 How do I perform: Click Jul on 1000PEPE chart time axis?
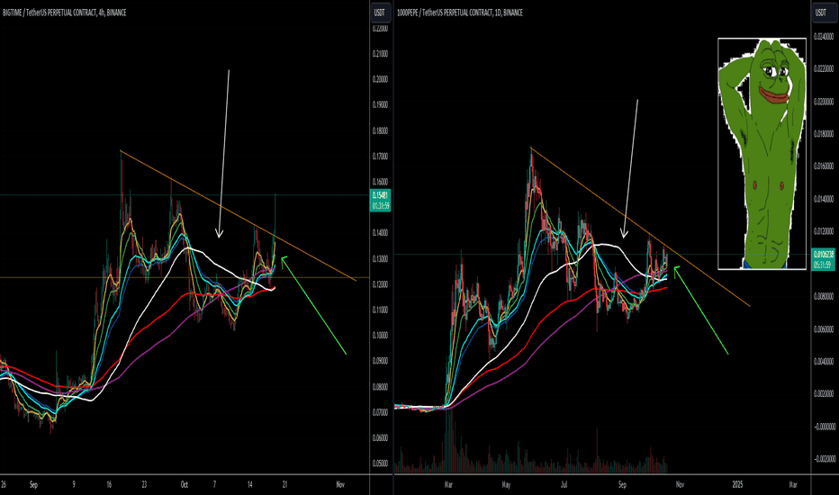pos(564,485)
